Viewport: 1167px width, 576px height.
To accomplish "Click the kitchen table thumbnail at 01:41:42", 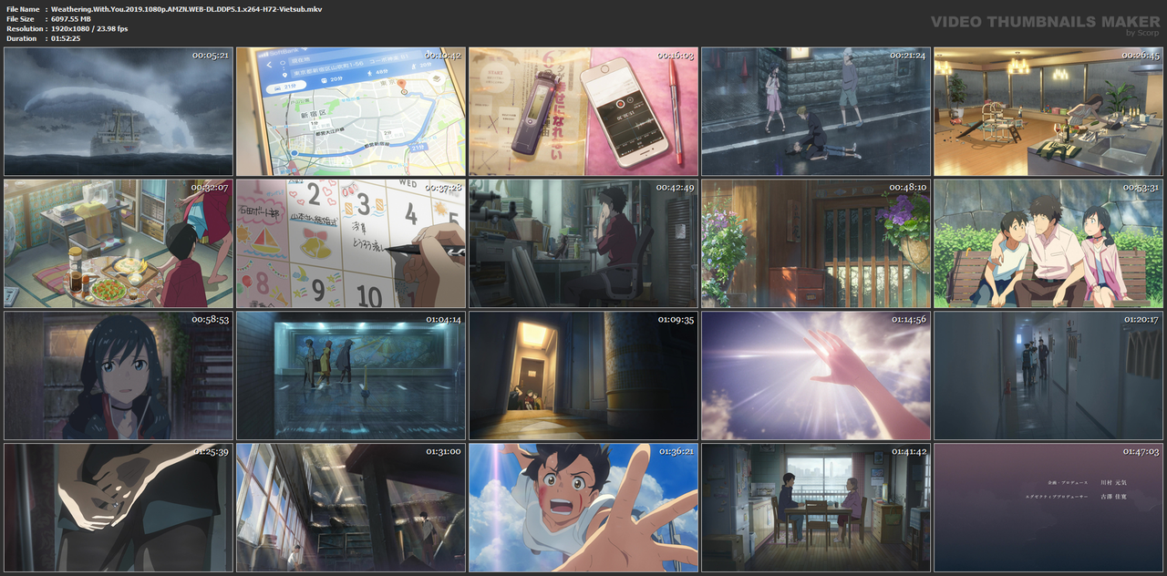I will 816,508.
